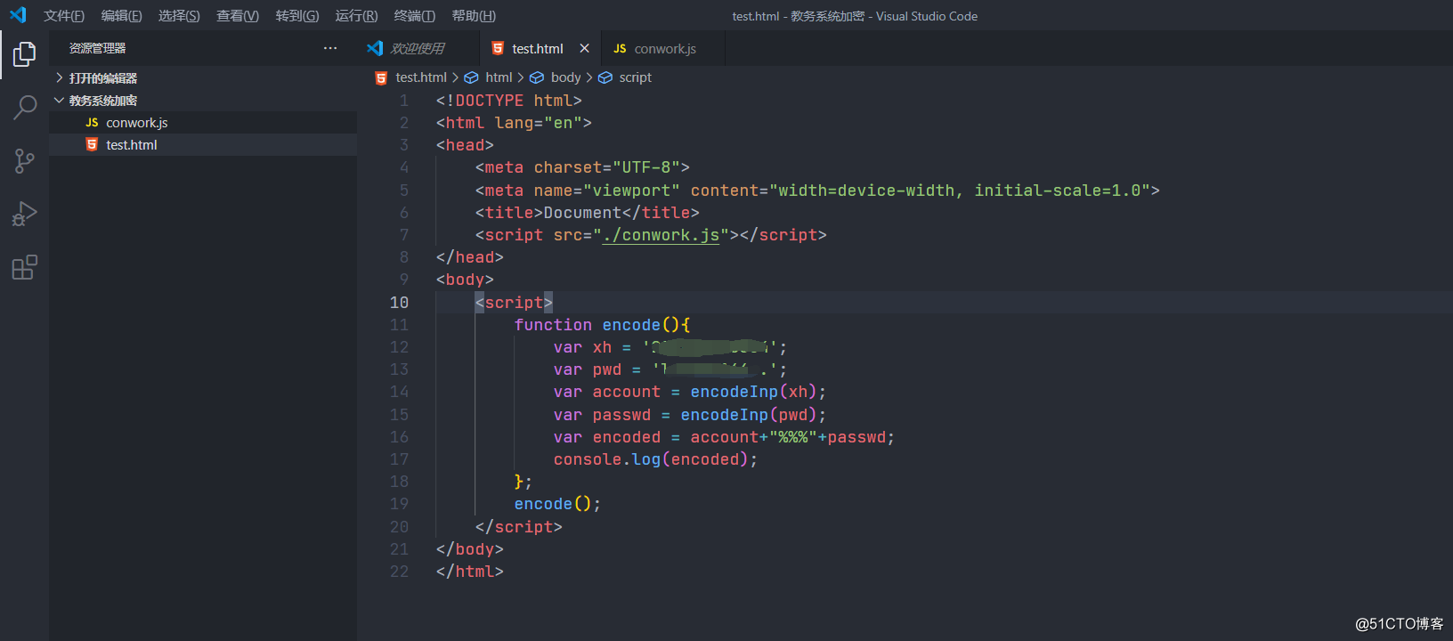Click the HTML5 icon on test.html tab
This screenshot has width=1453, height=641.
click(x=498, y=48)
